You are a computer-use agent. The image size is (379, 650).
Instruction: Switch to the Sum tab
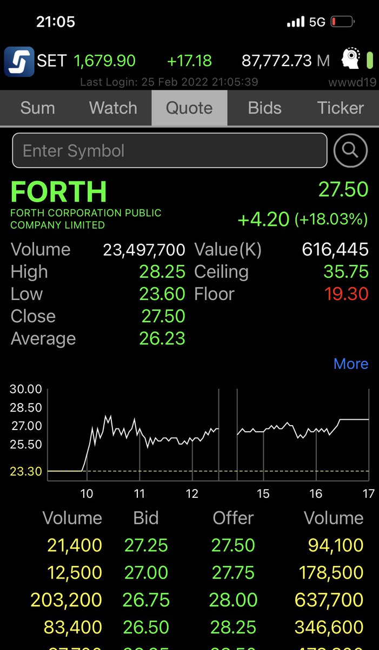[x=37, y=108]
